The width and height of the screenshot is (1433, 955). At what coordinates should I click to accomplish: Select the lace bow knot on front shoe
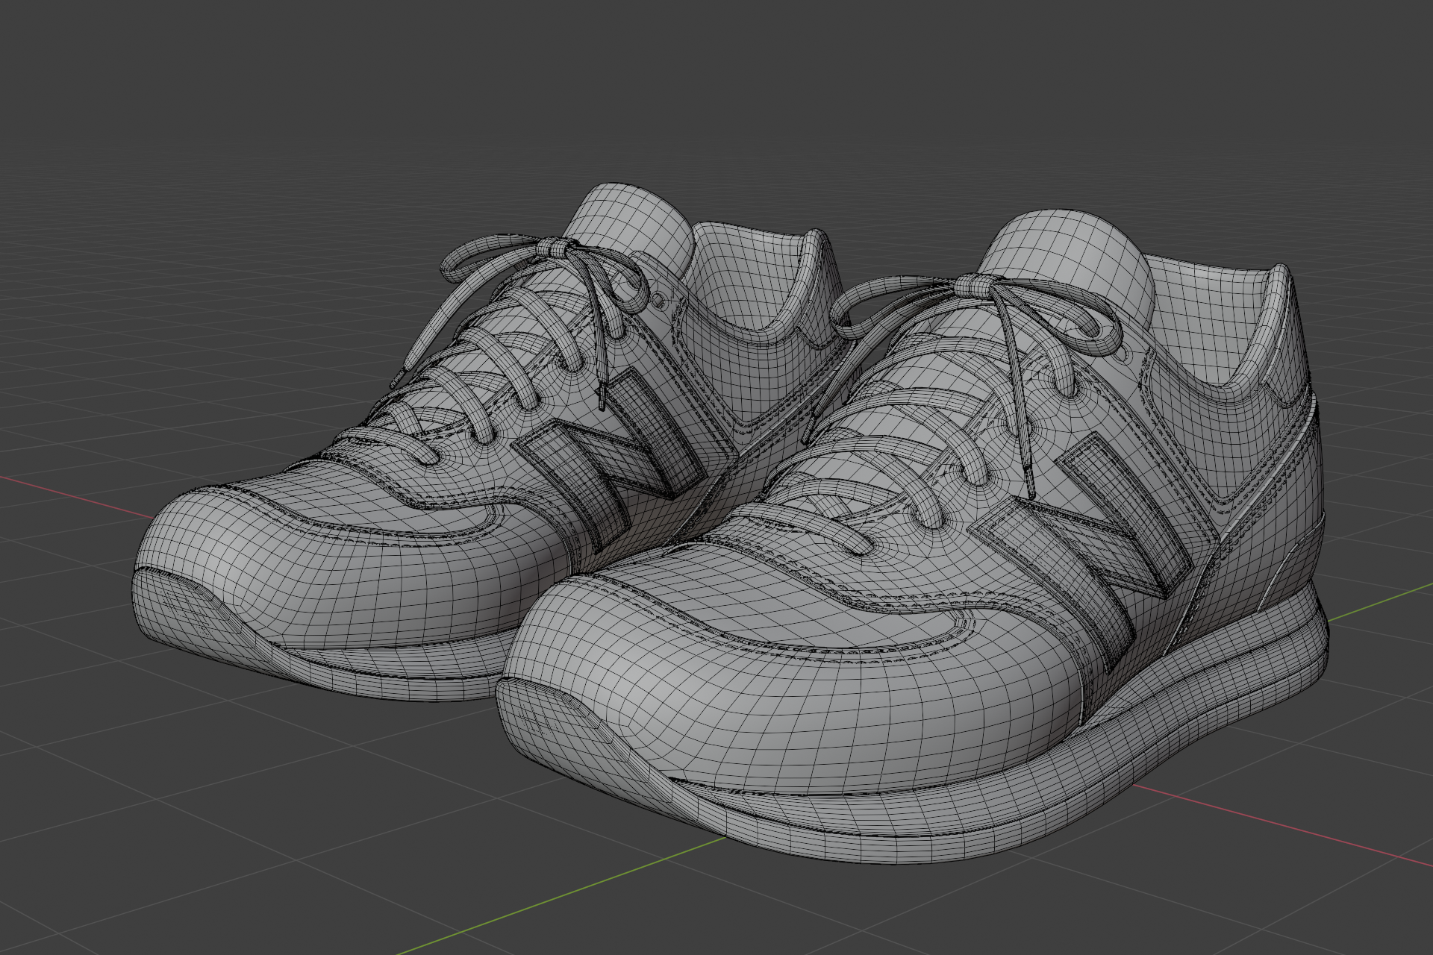(x=976, y=285)
